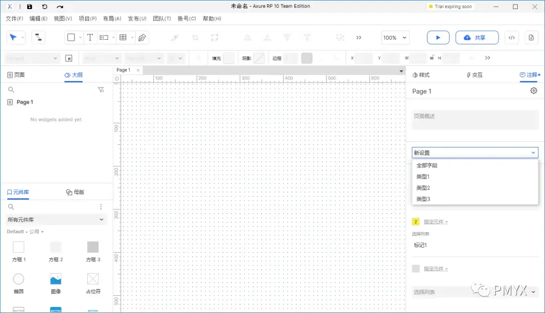Click the 共享 share button
545x313 pixels.
point(476,37)
